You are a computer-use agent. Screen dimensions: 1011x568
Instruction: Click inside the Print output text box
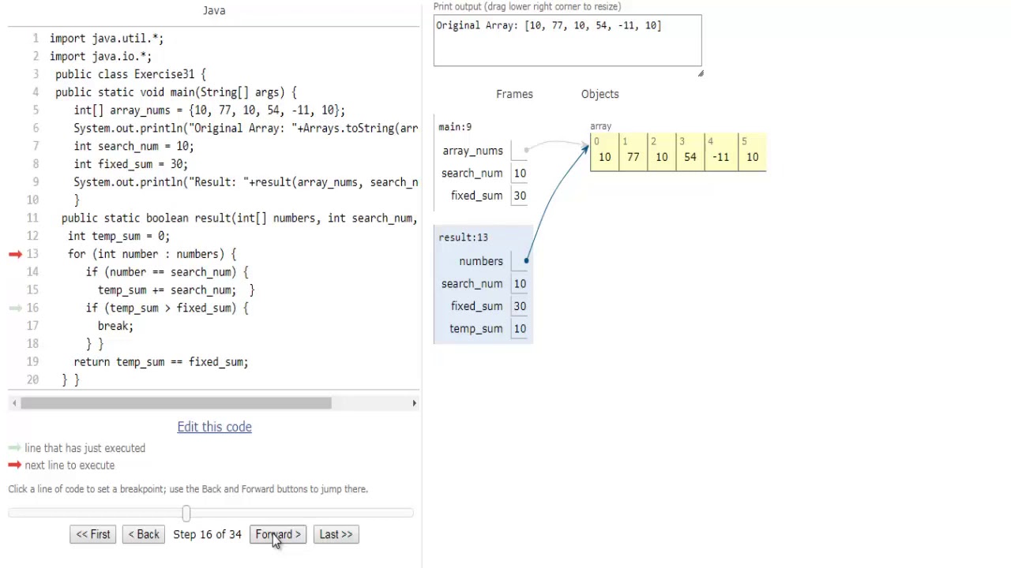coord(567,40)
